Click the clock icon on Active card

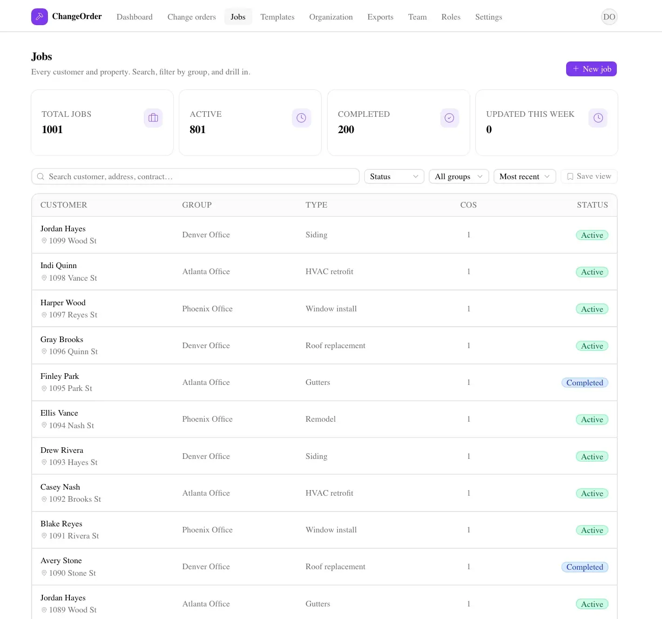coord(301,118)
